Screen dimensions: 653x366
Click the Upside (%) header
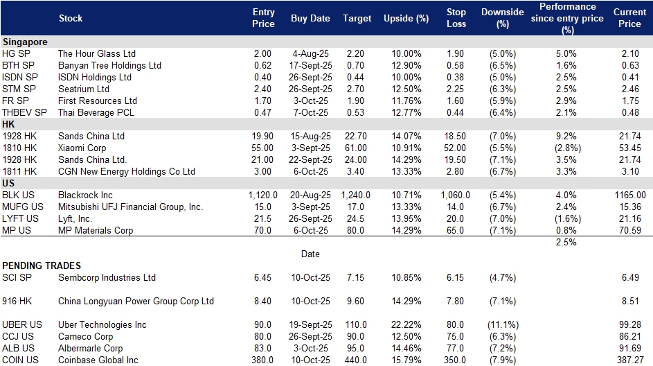click(x=406, y=18)
